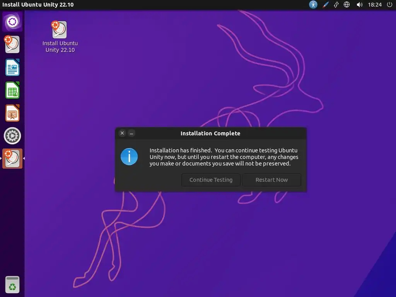Close the Installation Complete dialog
The image size is (396, 297).
tap(122, 133)
